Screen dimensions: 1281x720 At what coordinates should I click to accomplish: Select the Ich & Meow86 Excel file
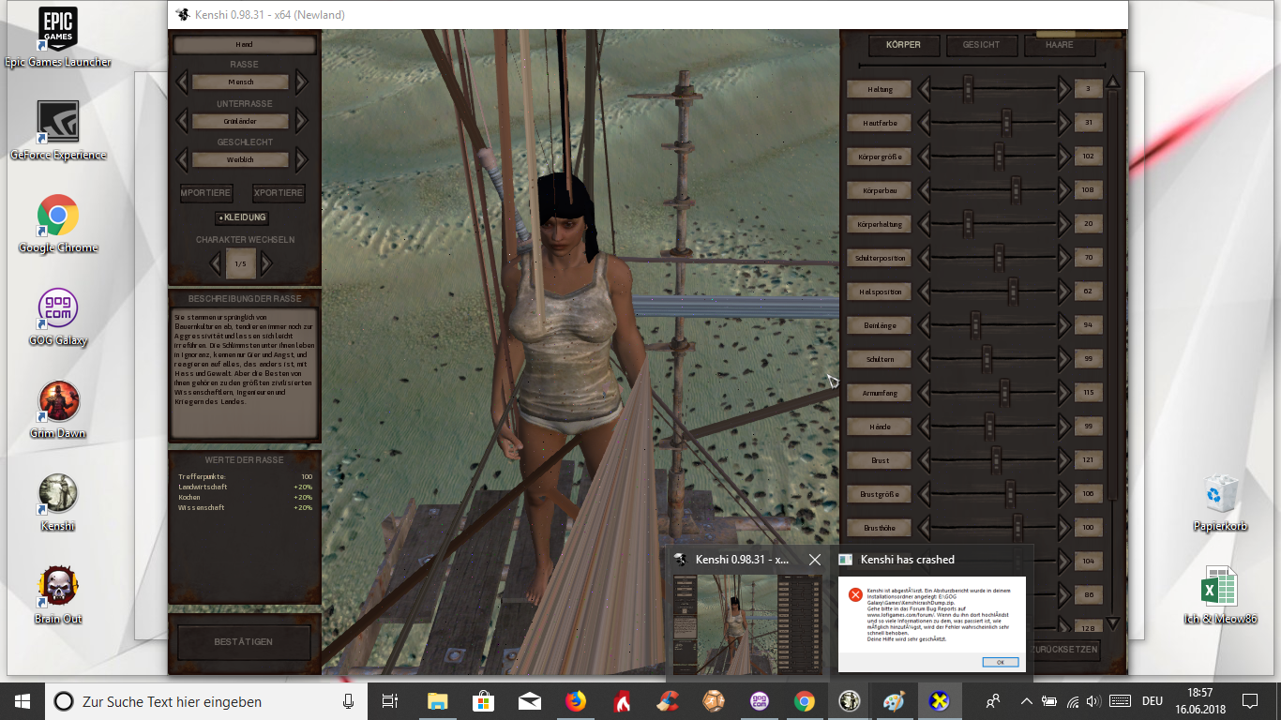coord(1220,594)
